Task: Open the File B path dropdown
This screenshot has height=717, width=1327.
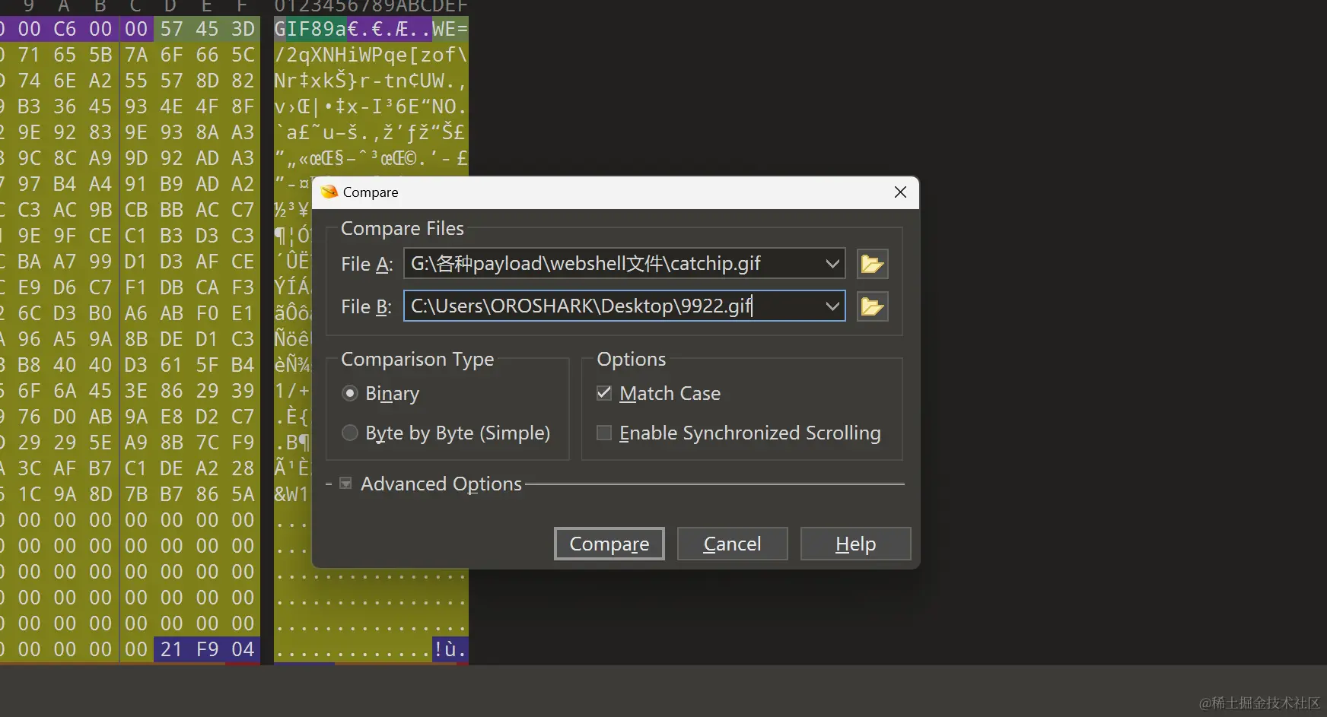Action: coord(832,306)
